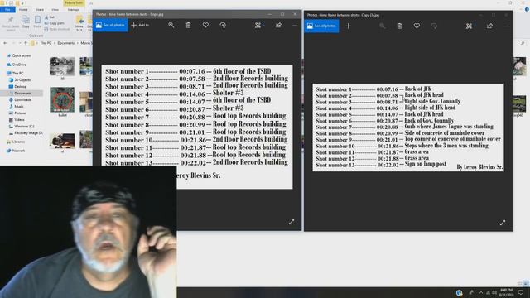
Task: Click plus Add to icon in right Photos window
Action: pos(348,26)
